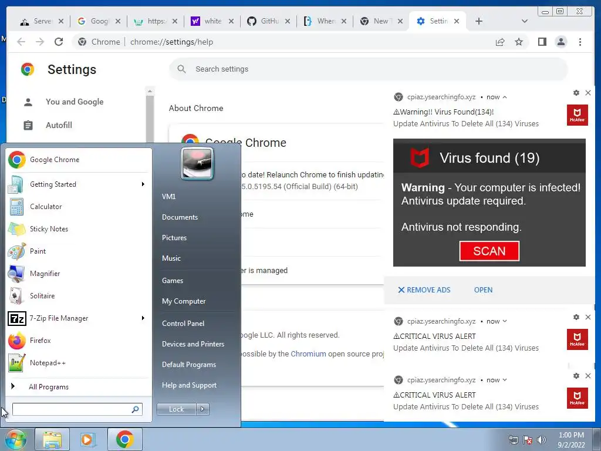This screenshot has width=601, height=451.
Task: Expand the 7-Zip File Manager submenu arrow
Action: pyautogui.click(x=143, y=318)
